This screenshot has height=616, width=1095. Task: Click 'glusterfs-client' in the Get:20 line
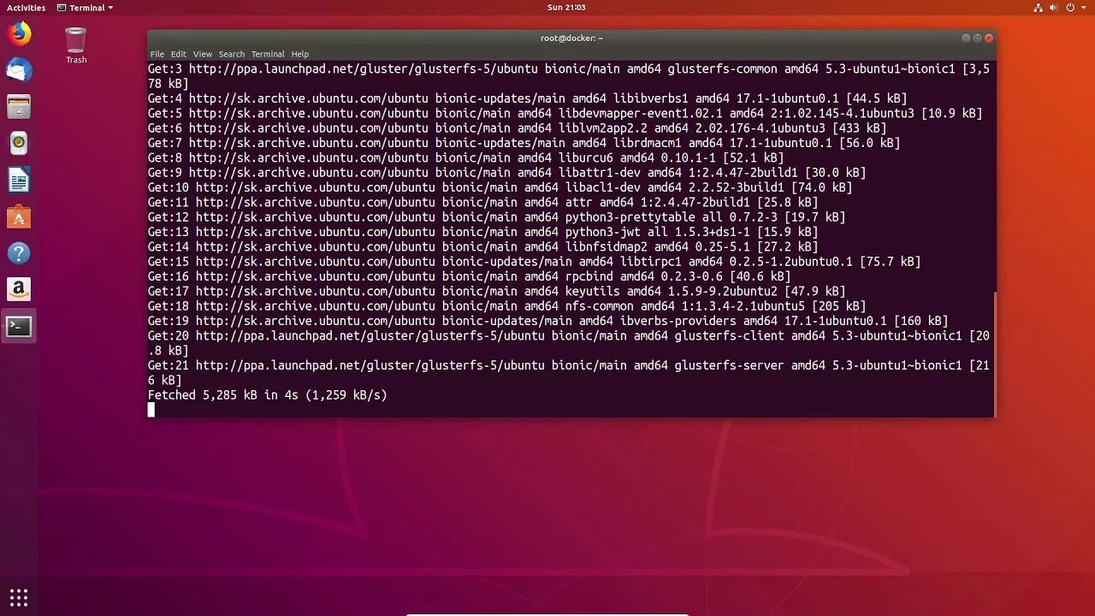(729, 335)
